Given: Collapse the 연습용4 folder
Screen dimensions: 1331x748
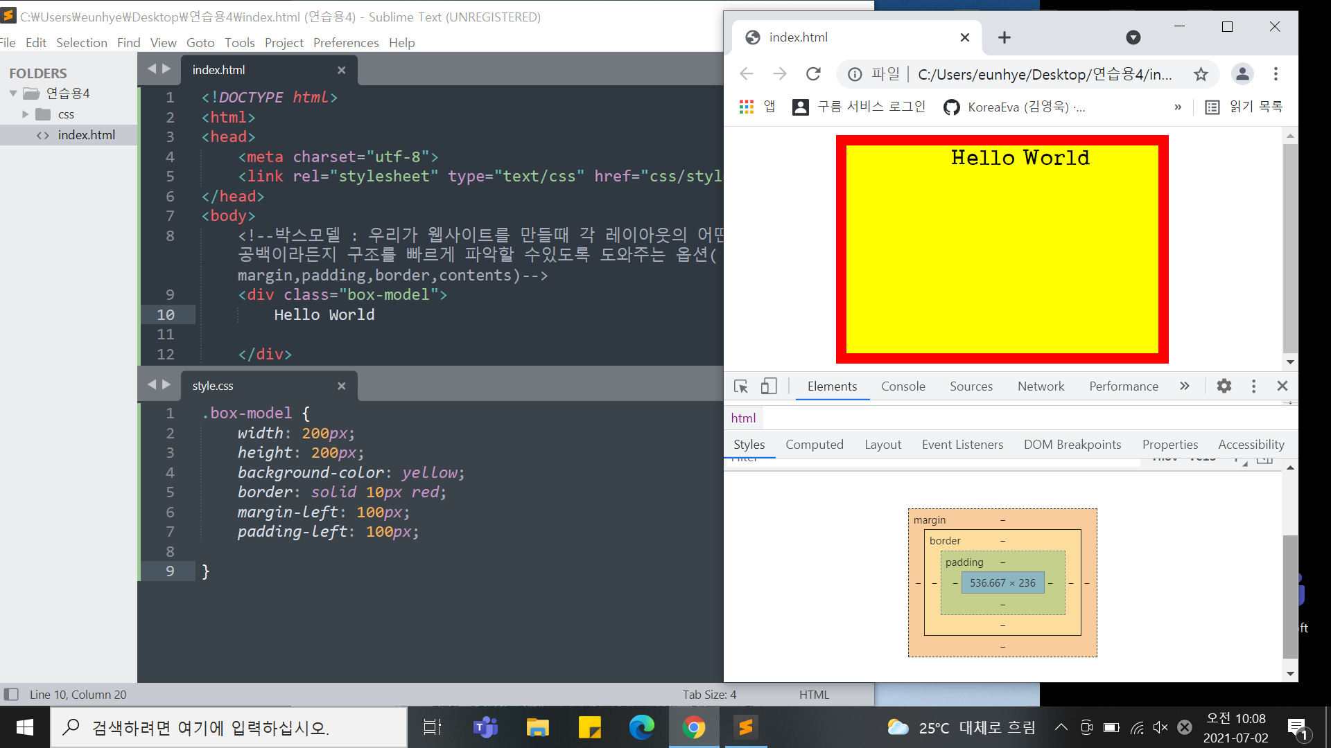Looking at the screenshot, I should (x=13, y=93).
